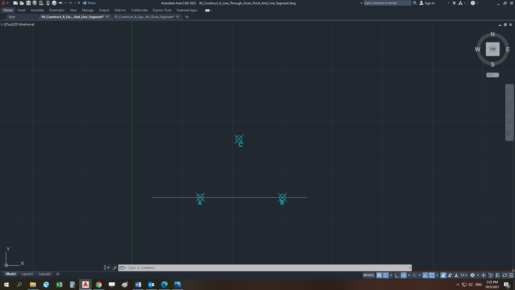
Task: Click the Share button
Action: pyautogui.click(x=89, y=3)
